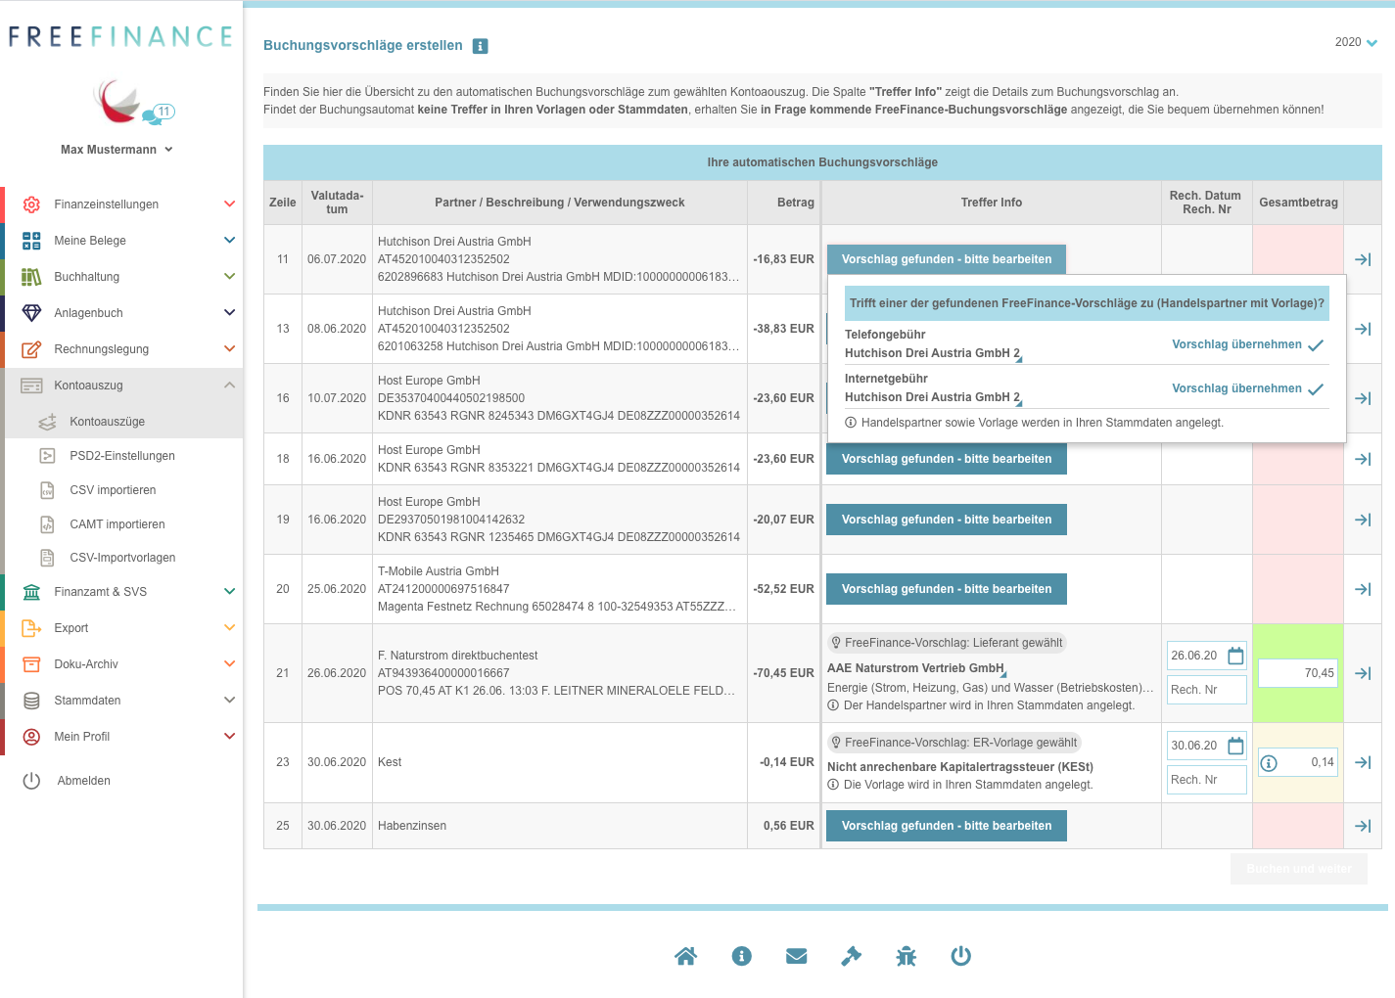The image size is (1395, 998).
Task: Click the Stammdaten database icon
Action: coord(31,701)
